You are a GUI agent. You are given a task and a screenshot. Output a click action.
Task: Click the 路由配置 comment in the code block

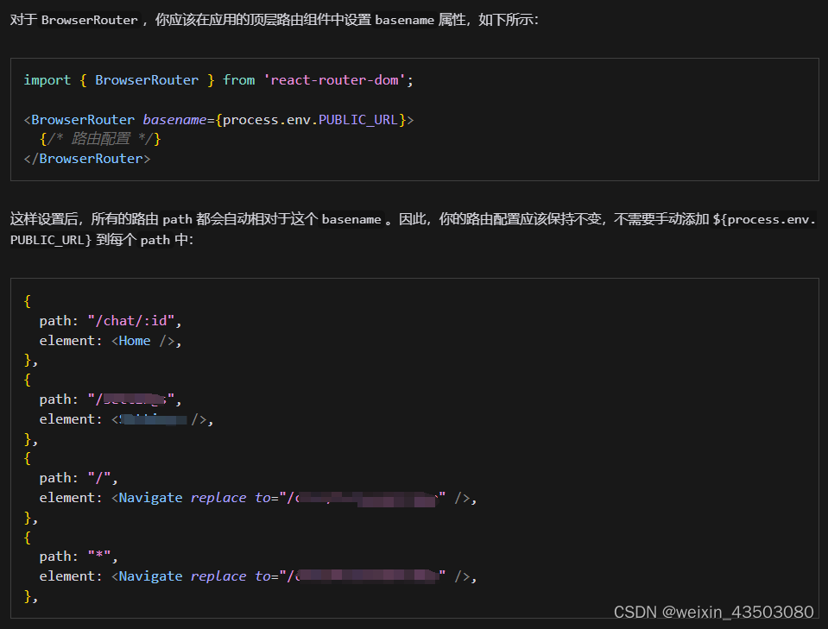pos(100,139)
